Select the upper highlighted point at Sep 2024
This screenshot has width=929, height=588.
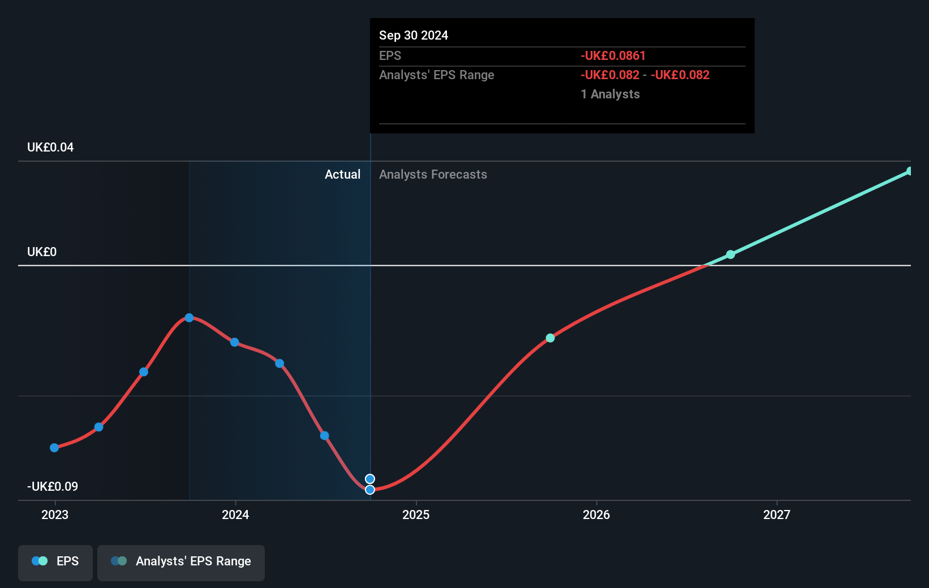click(x=370, y=479)
